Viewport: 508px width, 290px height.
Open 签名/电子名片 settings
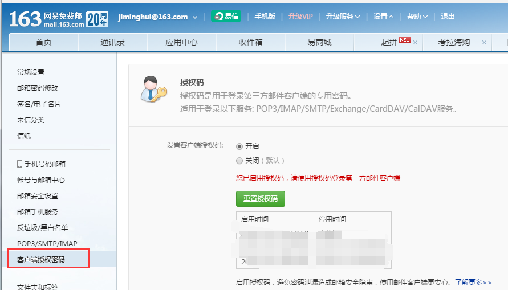point(39,104)
